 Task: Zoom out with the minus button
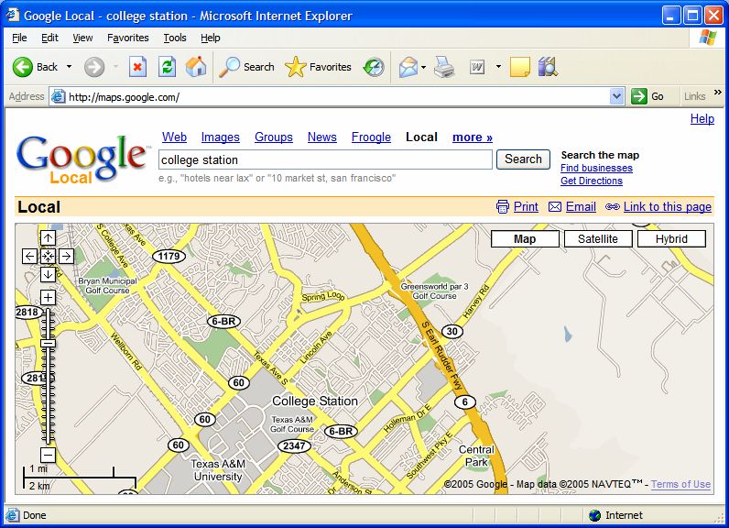(x=48, y=455)
